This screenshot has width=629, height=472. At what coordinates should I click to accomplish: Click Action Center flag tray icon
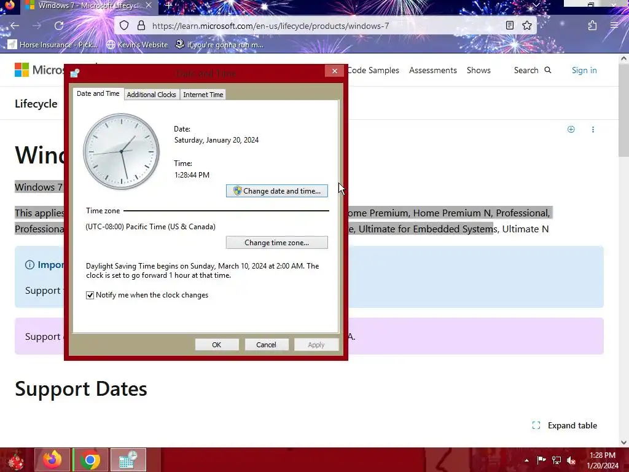point(541,460)
